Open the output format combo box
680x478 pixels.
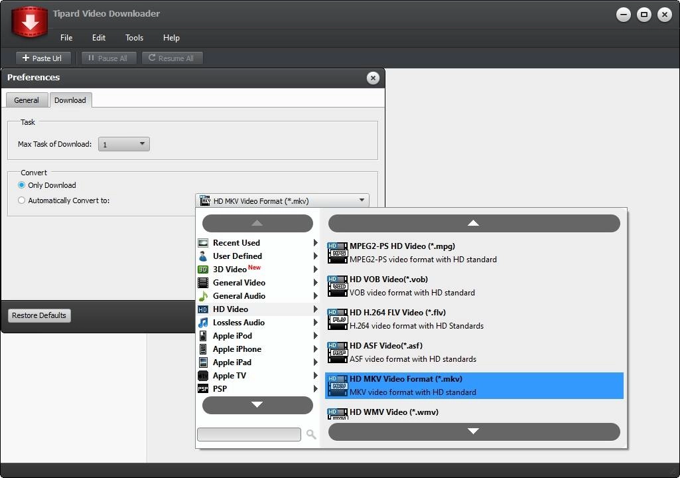[283, 200]
